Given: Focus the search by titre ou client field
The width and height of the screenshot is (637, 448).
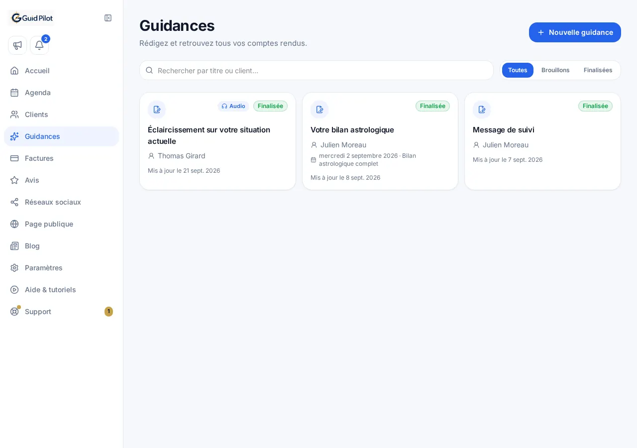Looking at the screenshot, I should tap(317, 70).
